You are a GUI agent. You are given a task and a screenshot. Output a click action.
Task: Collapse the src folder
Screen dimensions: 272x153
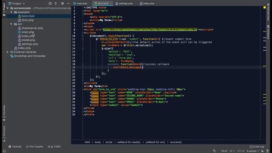[x=11, y=24]
